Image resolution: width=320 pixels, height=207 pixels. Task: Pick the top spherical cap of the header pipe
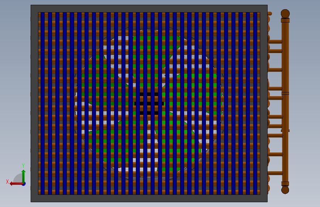(285, 14)
